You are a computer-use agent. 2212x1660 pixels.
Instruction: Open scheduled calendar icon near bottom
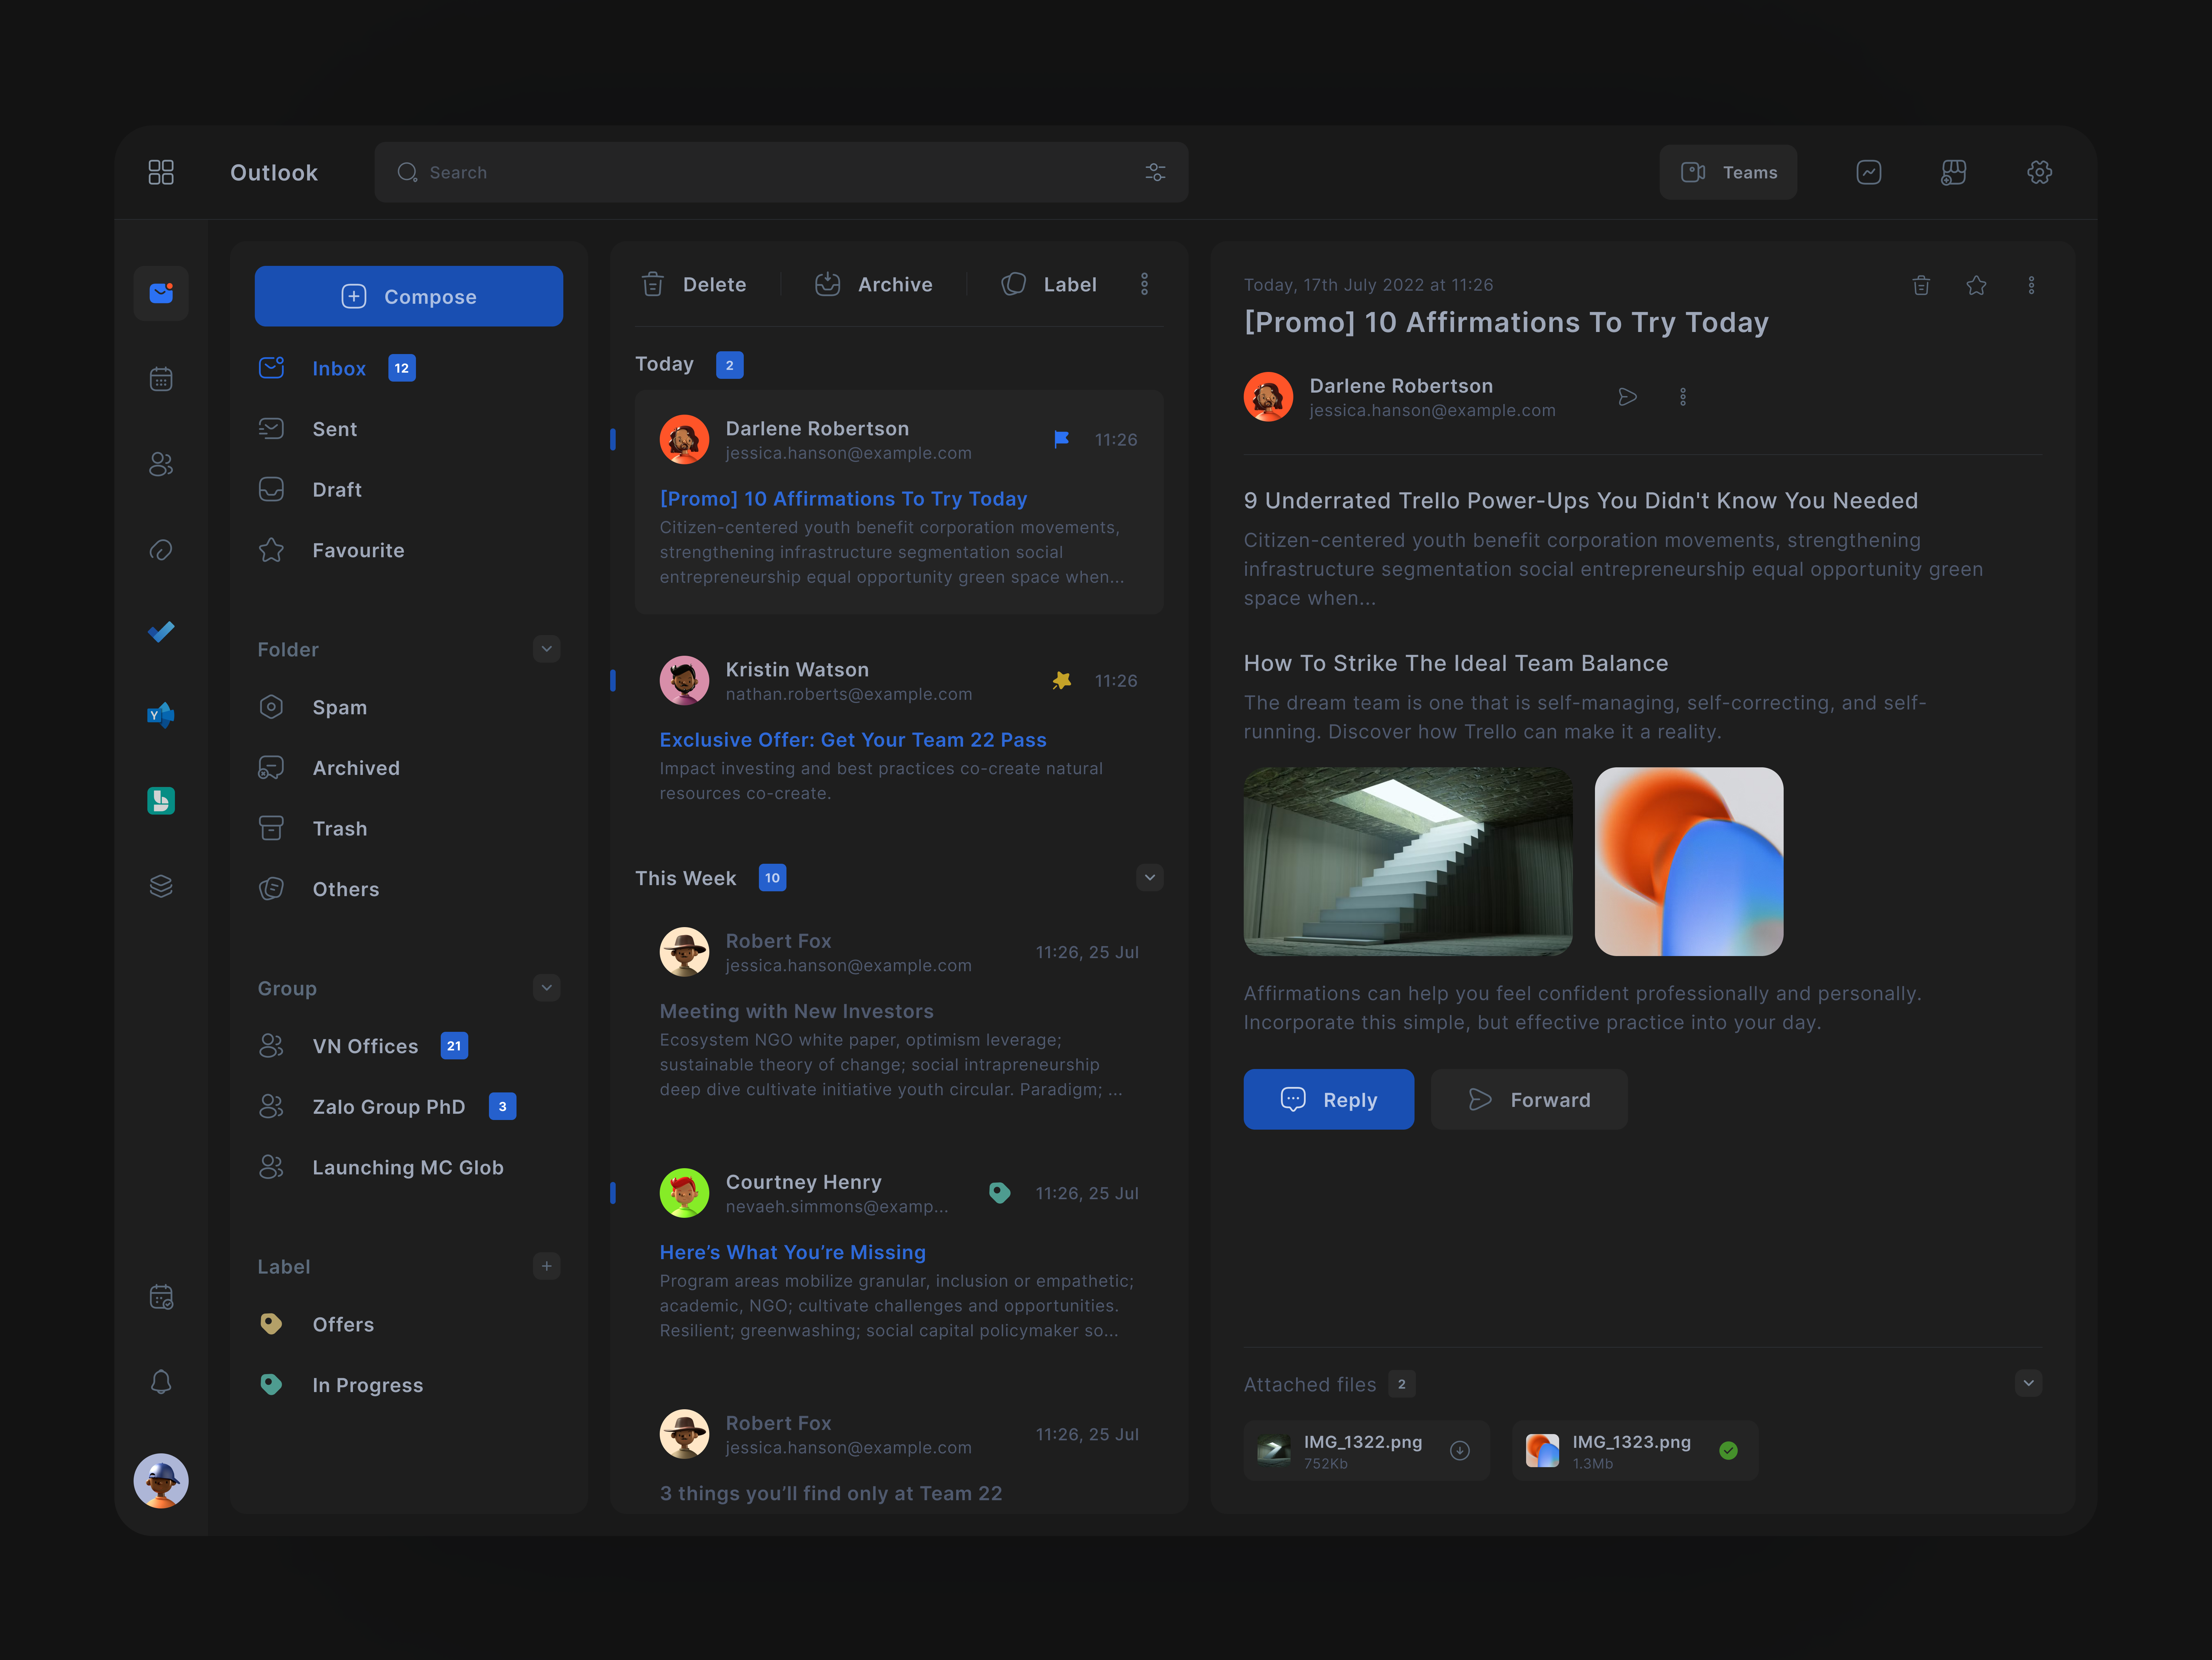161,1297
